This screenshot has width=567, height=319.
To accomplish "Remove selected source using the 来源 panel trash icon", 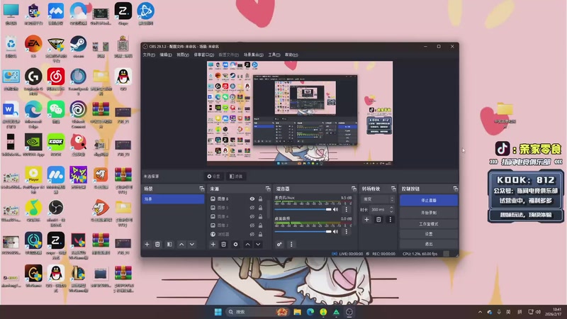I will pos(224,245).
